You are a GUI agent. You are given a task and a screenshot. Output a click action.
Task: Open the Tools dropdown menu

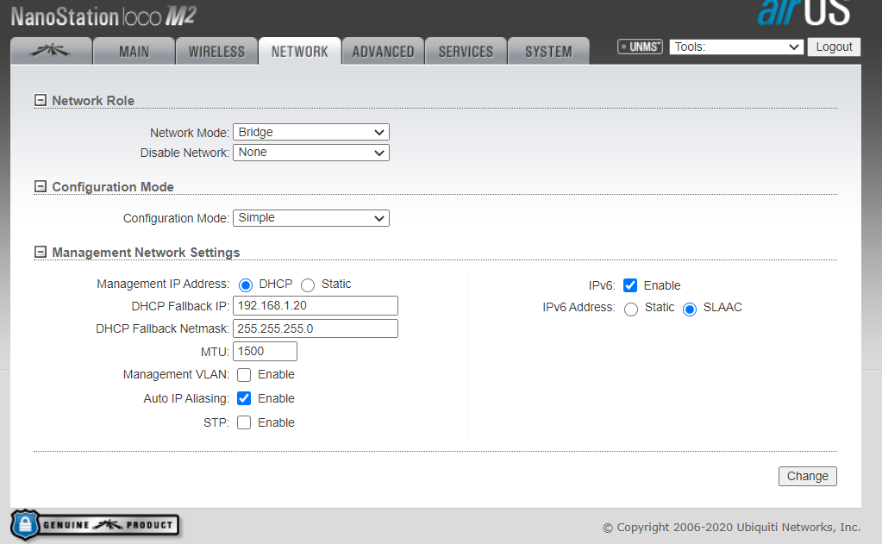tap(736, 47)
